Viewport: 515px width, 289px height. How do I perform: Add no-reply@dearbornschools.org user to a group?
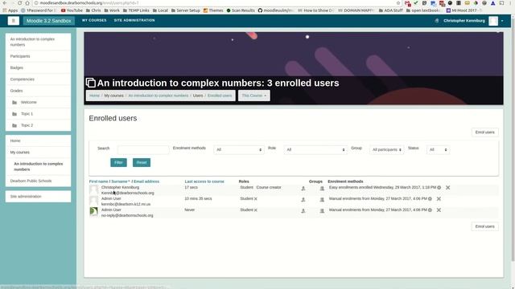322,210
